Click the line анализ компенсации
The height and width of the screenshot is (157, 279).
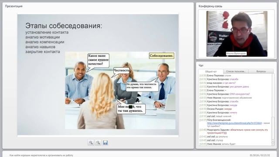[44, 42]
